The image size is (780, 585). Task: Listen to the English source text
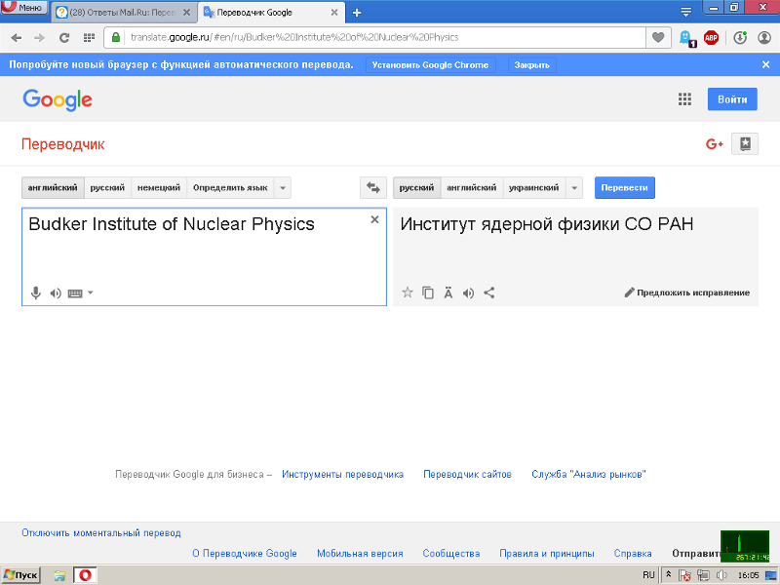point(56,293)
